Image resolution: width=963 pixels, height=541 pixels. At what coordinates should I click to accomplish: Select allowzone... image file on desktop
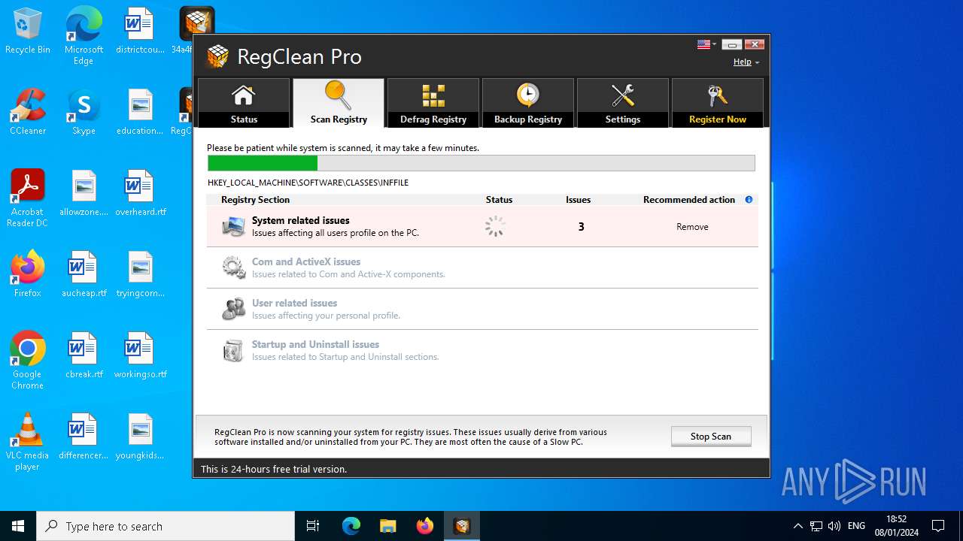pyautogui.click(x=84, y=194)
